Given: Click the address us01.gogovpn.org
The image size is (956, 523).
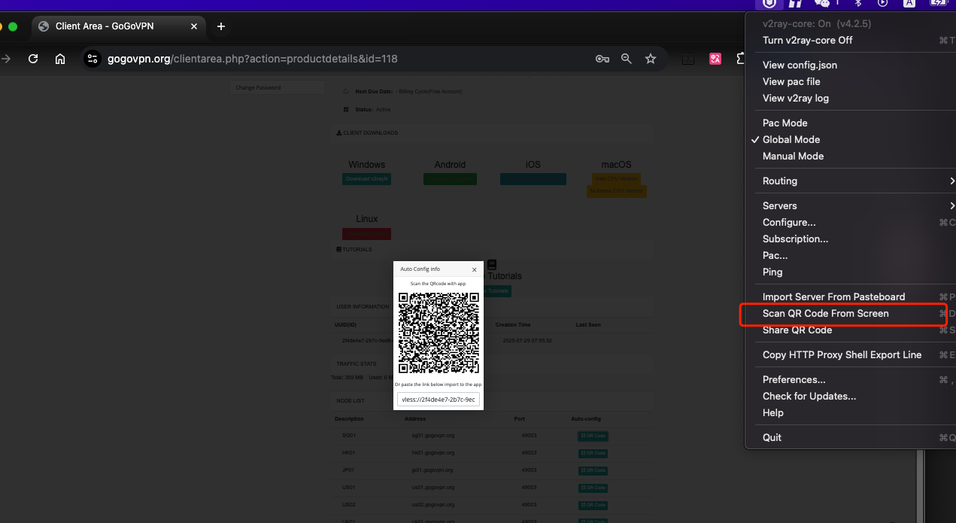Looking at the screenshot, I should tap(433, 488).
